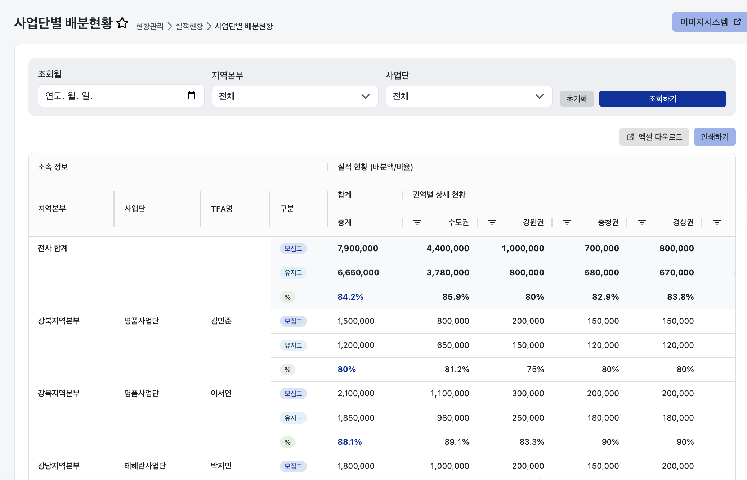Click 유지고 badge in 전사 합계 row

click(x=293, y=272)
